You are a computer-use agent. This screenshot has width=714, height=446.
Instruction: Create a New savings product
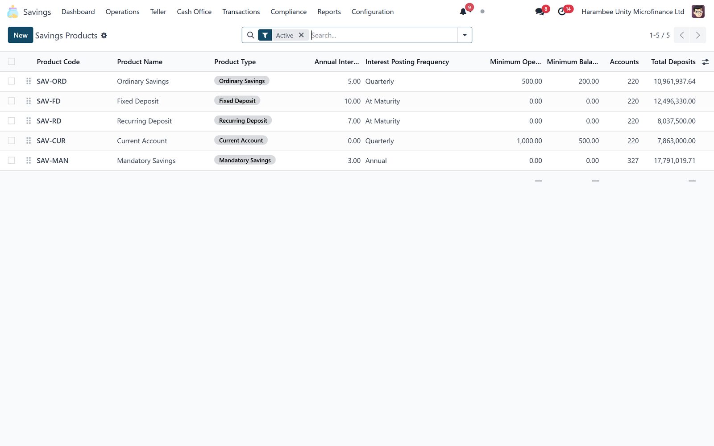click(21, 35)
